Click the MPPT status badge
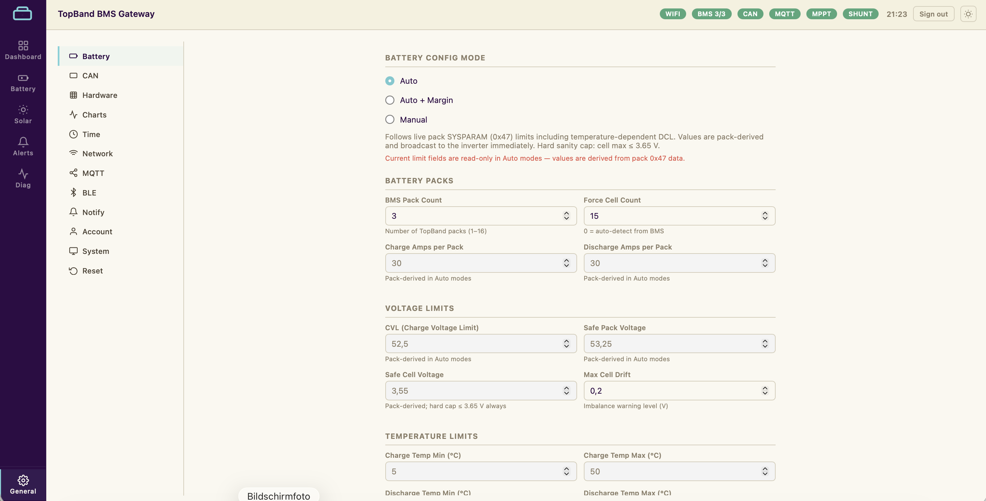 [x=822, y=14]
